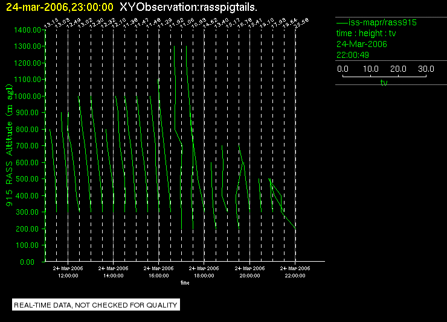447x322 pixels.
Task: Click the '915 RASS Altitude (m agl)' axis title
Action: [9, 145]
